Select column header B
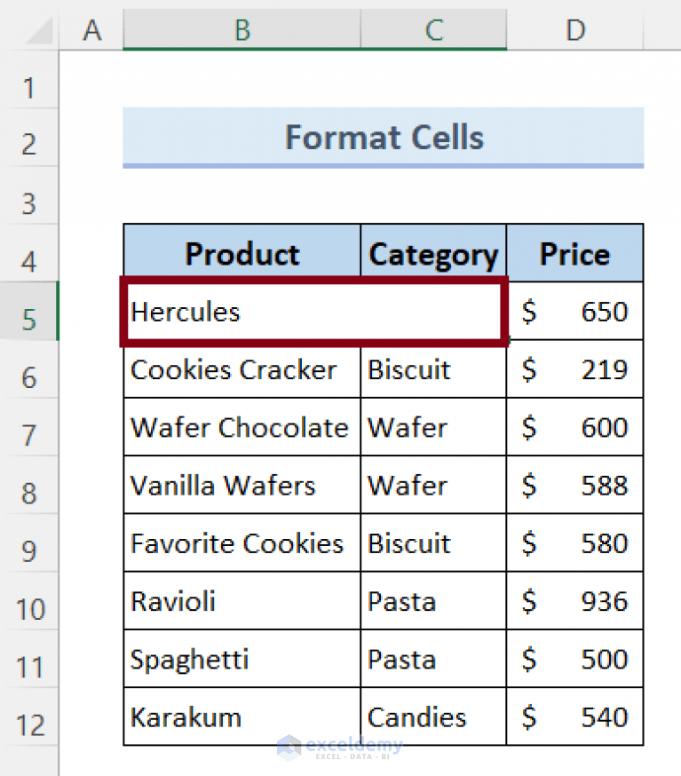This screenshot has width=681, height=776. tap(242, 29)
